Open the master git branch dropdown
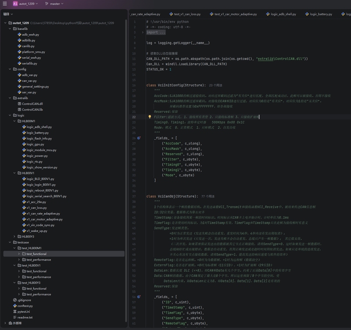 tap(54, 4)
